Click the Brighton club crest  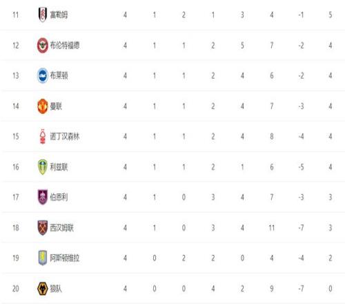tap(43, 75)
